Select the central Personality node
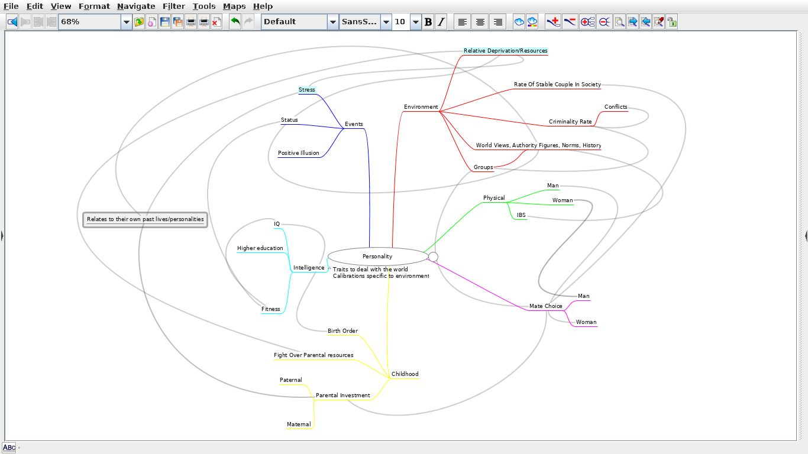808x454 pixels. (377, 257)
